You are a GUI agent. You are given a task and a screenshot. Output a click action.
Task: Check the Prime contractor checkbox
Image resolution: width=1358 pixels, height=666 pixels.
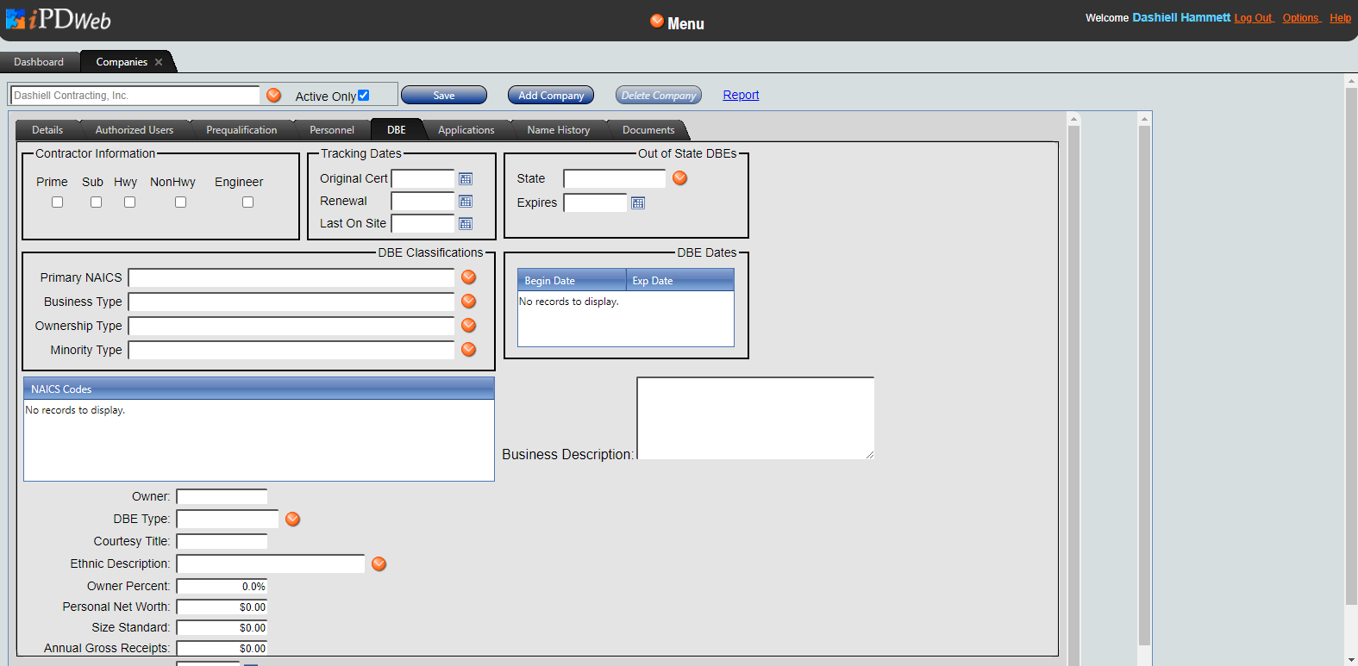[58, 202]
